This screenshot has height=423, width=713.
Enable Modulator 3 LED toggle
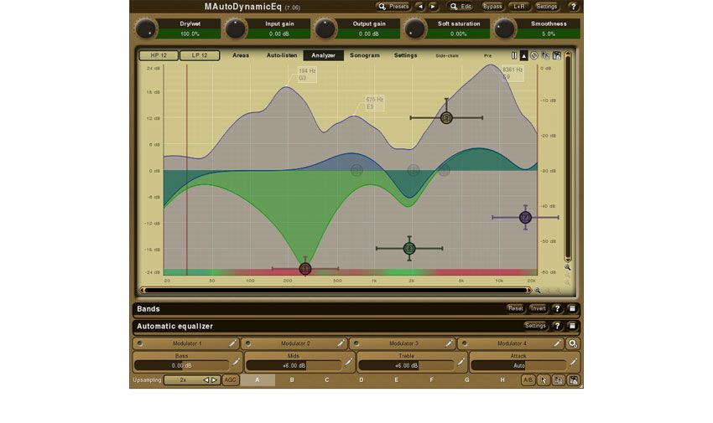pyautogui.click(x=356, y=343)
